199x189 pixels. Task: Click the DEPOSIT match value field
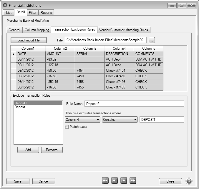click(x=162, y=120)
